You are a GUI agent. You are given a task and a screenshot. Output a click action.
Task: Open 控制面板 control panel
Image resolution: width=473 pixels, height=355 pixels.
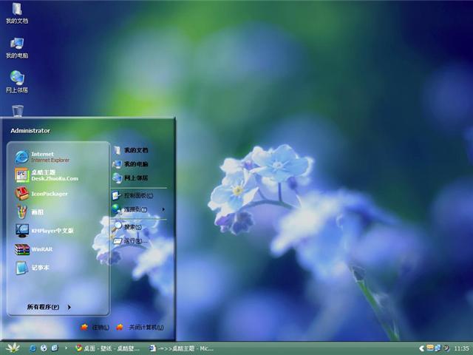[137, 195]
